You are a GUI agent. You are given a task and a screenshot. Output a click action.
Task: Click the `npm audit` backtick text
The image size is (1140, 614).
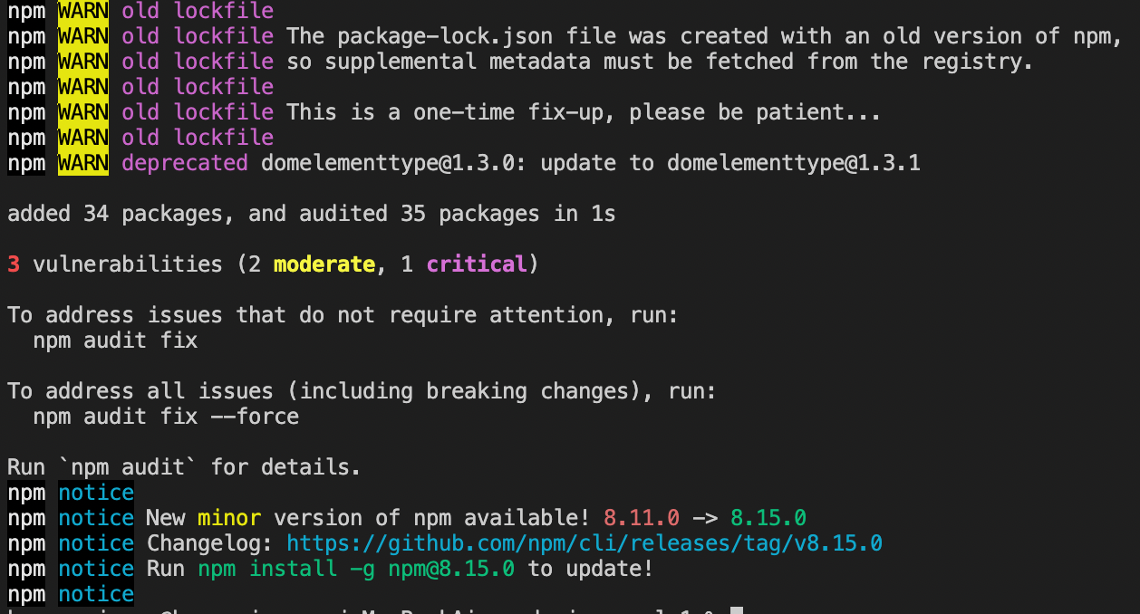coord(128,467)
